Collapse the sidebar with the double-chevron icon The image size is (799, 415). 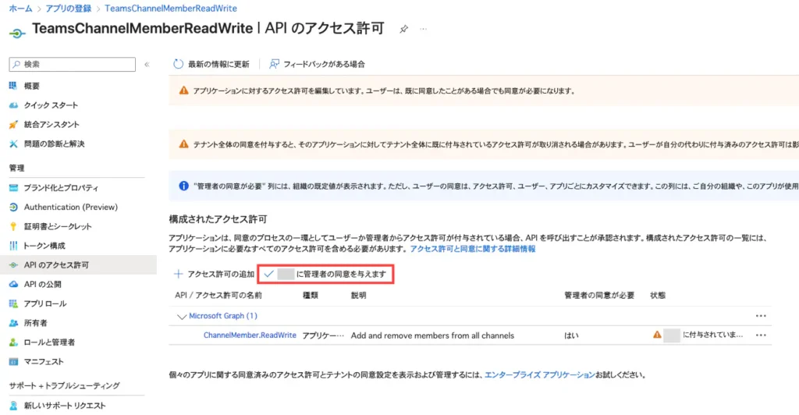[147, 65]
